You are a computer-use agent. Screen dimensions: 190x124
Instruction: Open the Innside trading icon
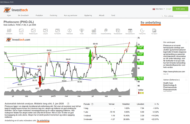click(82, 31)
